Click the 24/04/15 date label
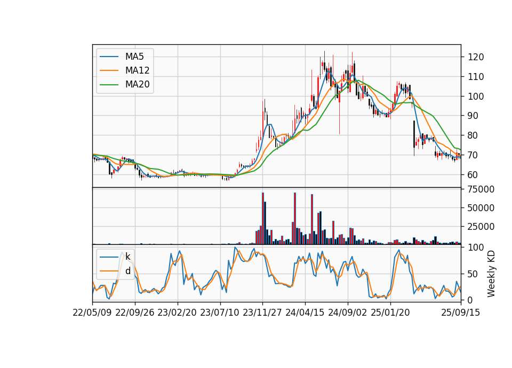Screen dimensions: 512x368 [x=305, y=313]
